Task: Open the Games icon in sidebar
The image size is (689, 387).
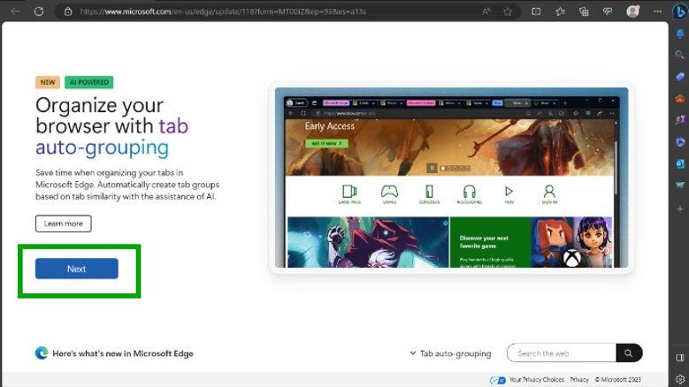Action: click(680, 120)
